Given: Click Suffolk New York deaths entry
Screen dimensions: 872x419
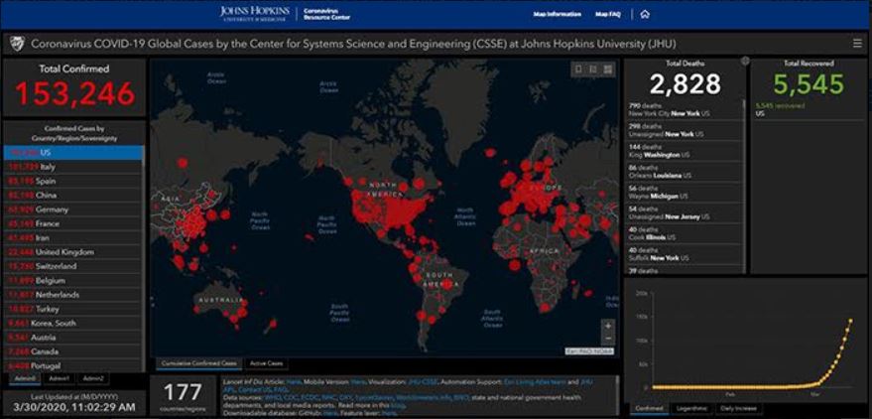Looking at the screenshot, I should 685,254.
